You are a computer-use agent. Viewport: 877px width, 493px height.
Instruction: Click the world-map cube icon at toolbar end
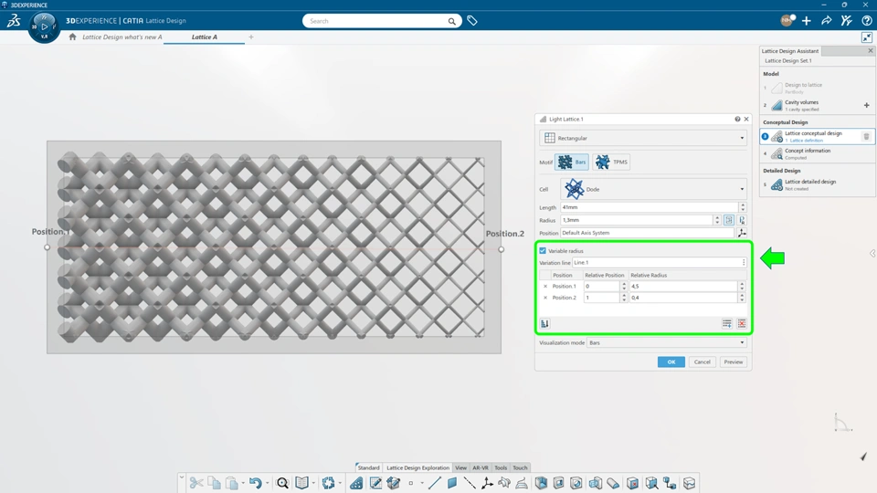tap(689, 483)
